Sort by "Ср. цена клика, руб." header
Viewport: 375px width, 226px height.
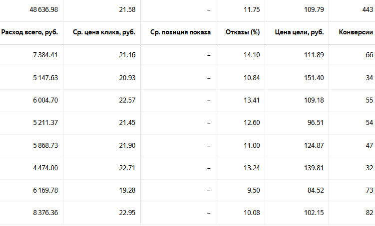pyautogui.click(x=104, y=32)
